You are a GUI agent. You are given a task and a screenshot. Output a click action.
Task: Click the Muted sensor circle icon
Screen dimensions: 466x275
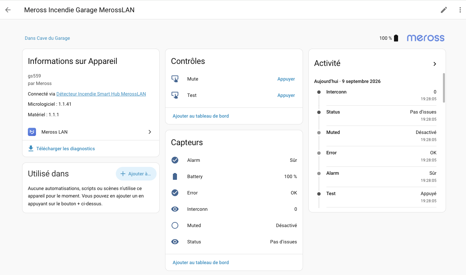tap(175, 225)
